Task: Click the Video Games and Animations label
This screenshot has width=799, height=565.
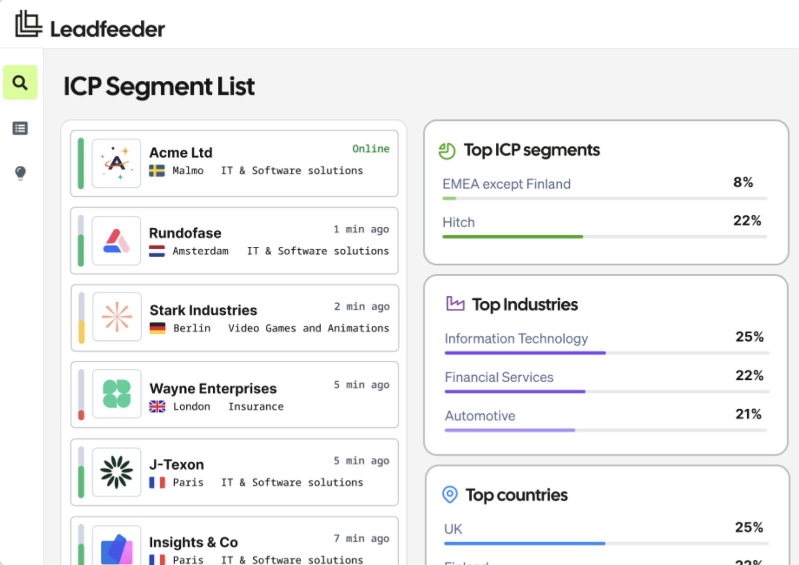Action: [x=309, y=328]
